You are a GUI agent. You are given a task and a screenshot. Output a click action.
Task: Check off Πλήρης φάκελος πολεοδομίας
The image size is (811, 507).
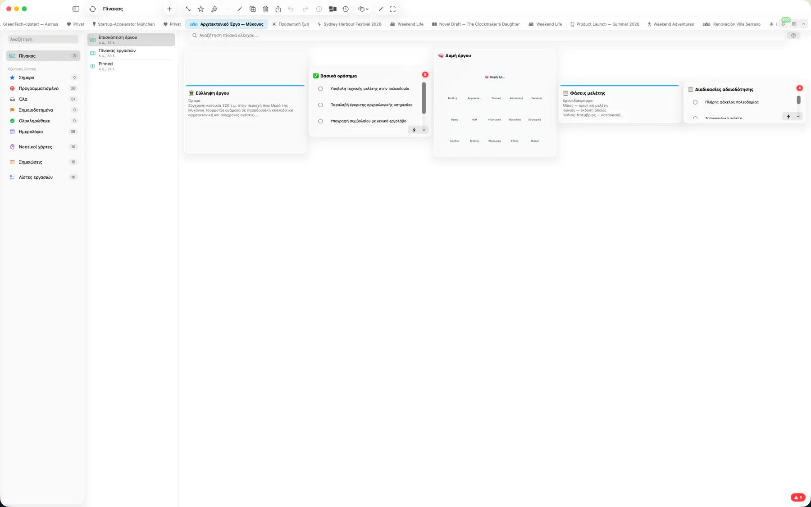(x=695, y=102)
